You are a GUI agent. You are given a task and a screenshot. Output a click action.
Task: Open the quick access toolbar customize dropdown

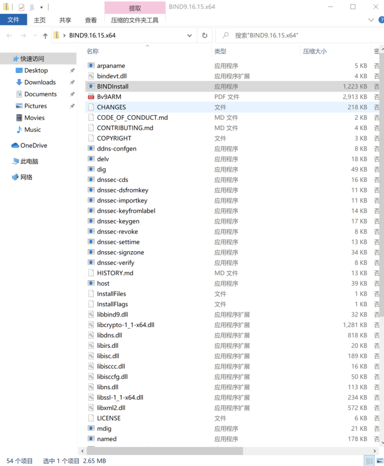point(42,7)
